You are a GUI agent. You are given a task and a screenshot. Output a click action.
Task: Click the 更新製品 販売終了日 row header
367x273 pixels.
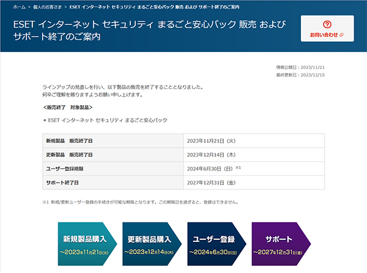113,155
